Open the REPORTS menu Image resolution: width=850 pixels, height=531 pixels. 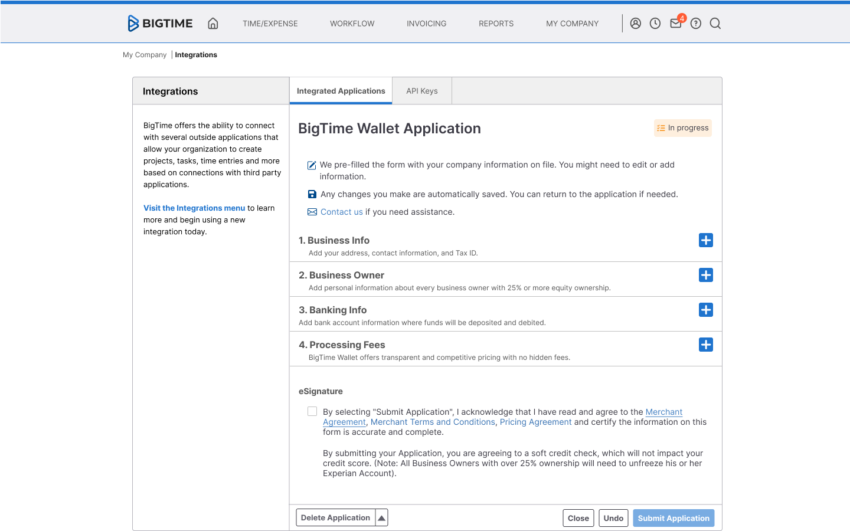point(496,24)
